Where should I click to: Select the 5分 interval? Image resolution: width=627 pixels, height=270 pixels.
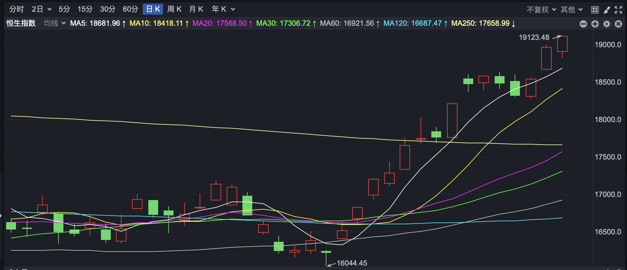[x=64, y=9]
